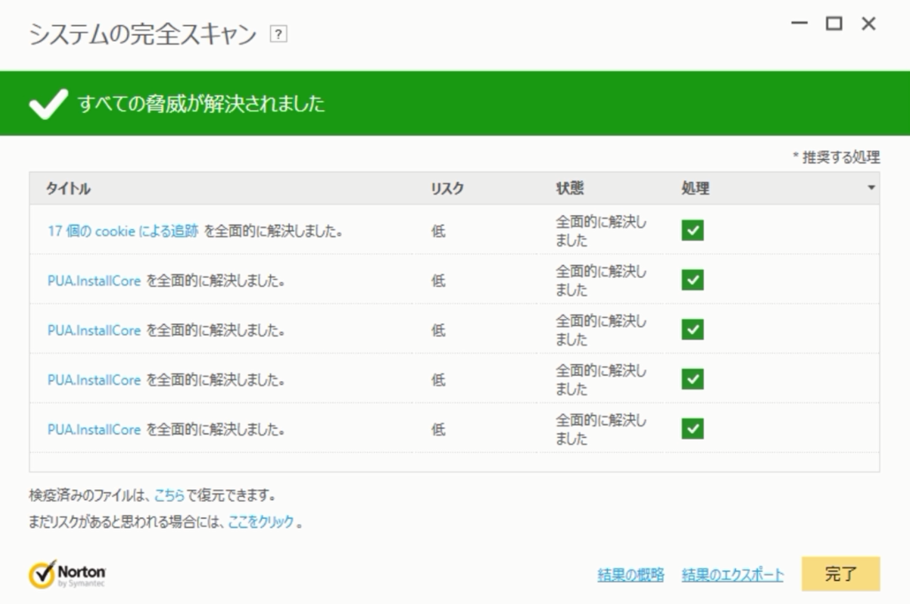Image resolution: width=910 pixels, height=604 pixels.
Task: Click the 状態 column header
Action: 570,188
